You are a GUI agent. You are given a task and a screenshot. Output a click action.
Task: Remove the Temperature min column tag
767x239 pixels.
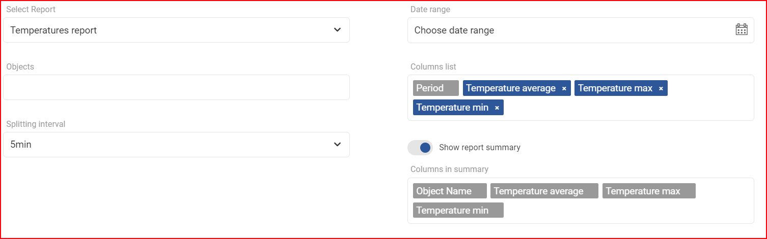pos(497,108)
